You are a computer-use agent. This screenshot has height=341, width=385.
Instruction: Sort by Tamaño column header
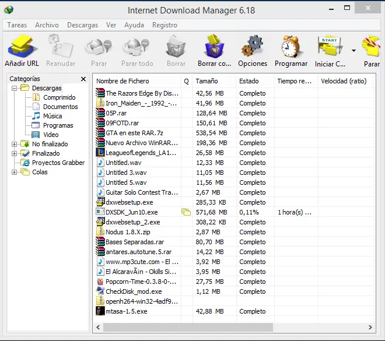click(x=214, y=81)
